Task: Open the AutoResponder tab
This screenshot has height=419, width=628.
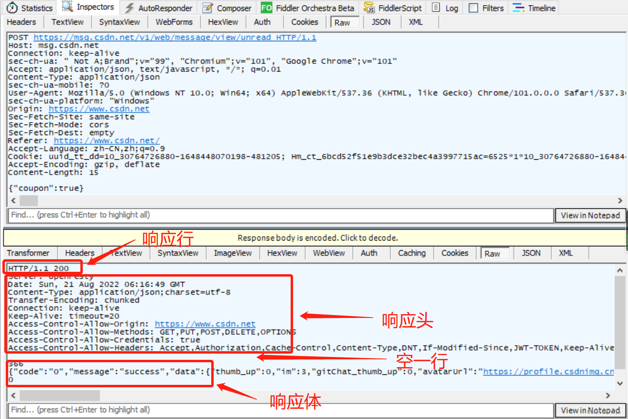Action: 159,8
